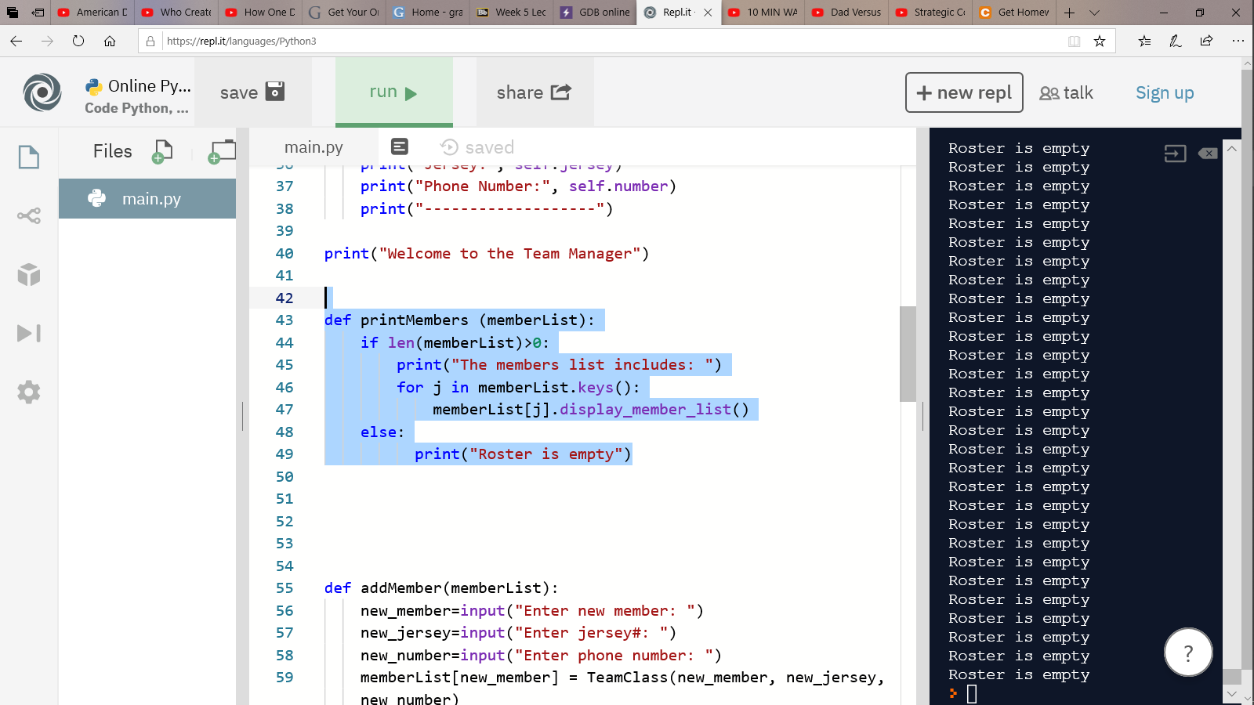
Task: Select the main.py editor tab
Action: point(313,146)
